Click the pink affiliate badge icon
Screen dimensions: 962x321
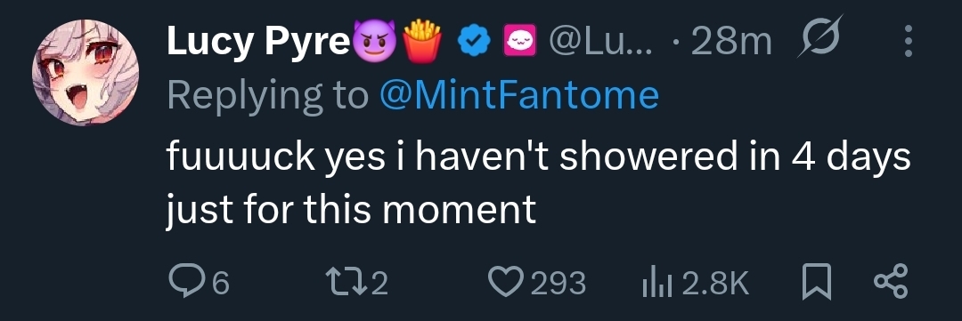click(x=519, y=41)
